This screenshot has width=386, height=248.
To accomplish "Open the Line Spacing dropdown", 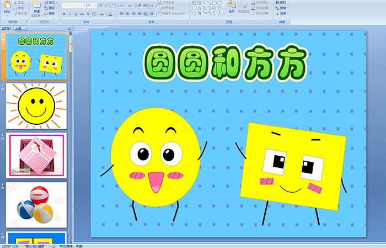I will pyautogui.click(x=153, y=5).
